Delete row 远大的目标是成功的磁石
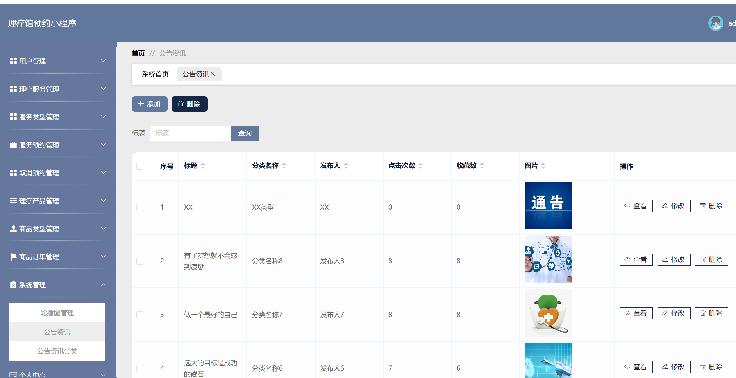 [711, 367]
